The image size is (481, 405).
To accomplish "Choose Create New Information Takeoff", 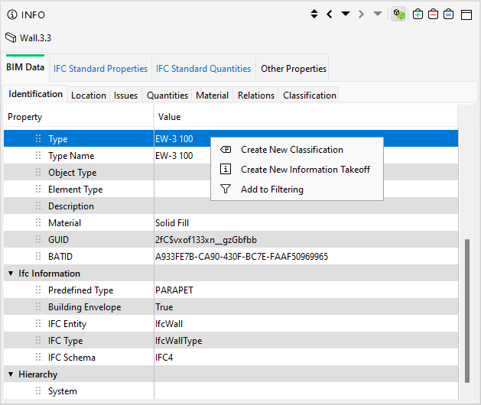I will coord(304,170).
